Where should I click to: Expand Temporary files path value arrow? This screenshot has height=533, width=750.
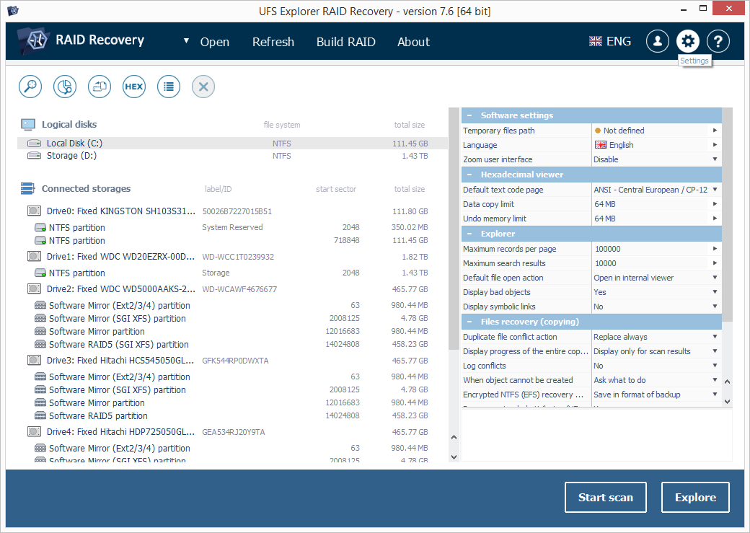coord(715,130)
